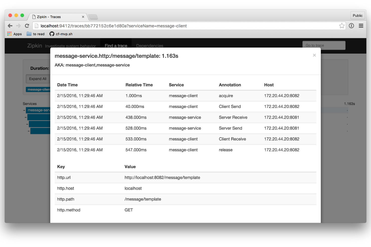
Task: Select the 'Server Send' annotation cell
Action: (x=230, y=128)
